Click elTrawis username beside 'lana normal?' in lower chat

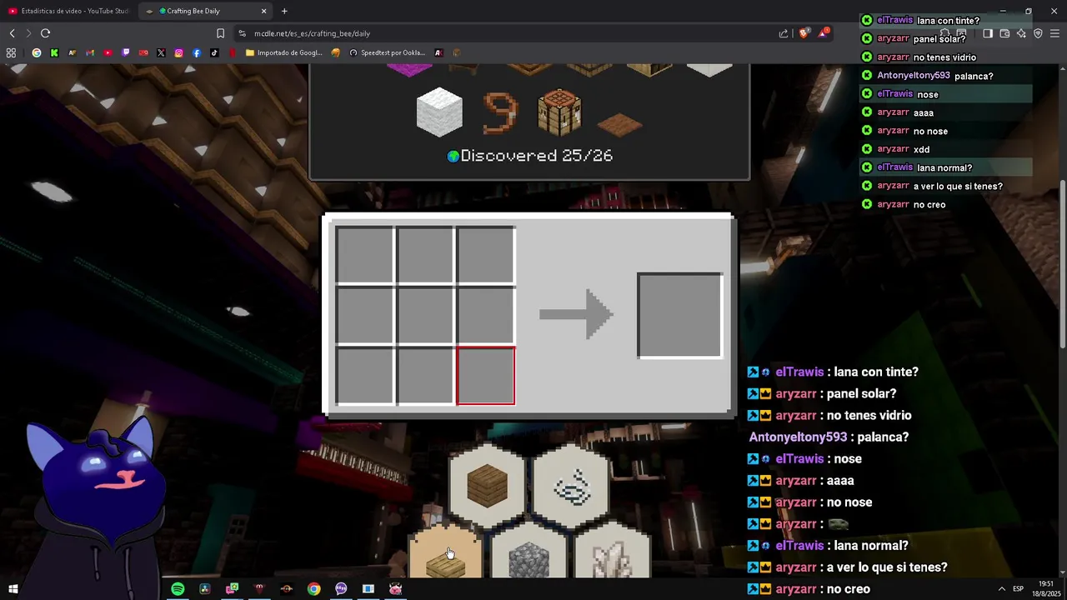[x=799, y=546]
